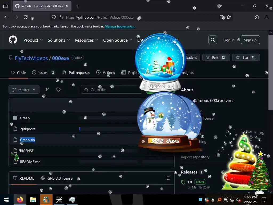Select the README tab
The image size is (273, 205).
24,178
